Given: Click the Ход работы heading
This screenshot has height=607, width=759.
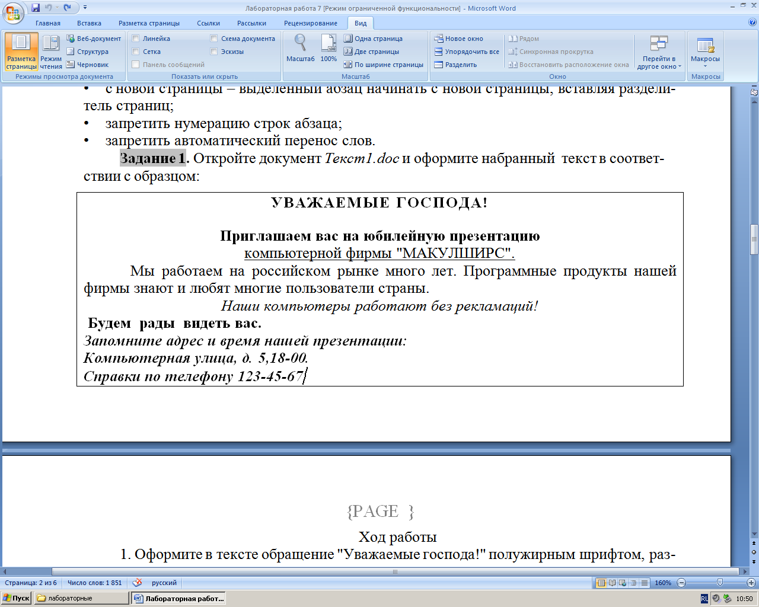Looking at the screenshot, I should (397, 537).
